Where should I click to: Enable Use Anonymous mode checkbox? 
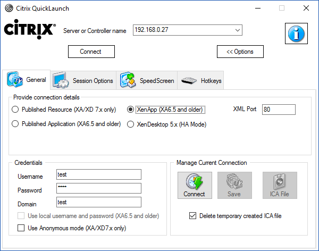(x=21, y=228)
